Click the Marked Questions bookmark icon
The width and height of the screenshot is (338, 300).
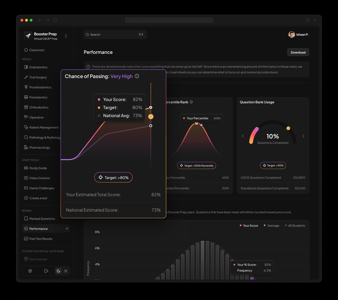[26, 218]
